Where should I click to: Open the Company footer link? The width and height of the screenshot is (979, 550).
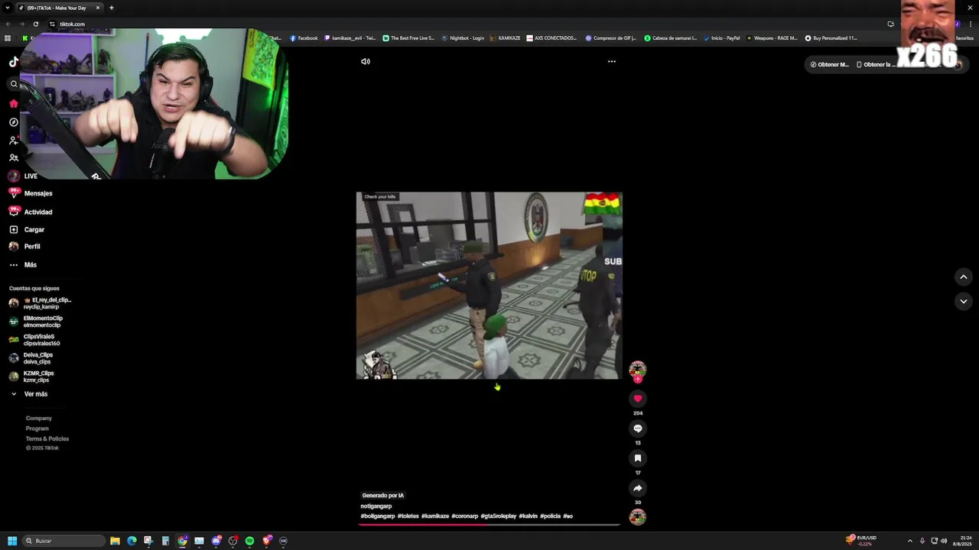click(39, 419)
